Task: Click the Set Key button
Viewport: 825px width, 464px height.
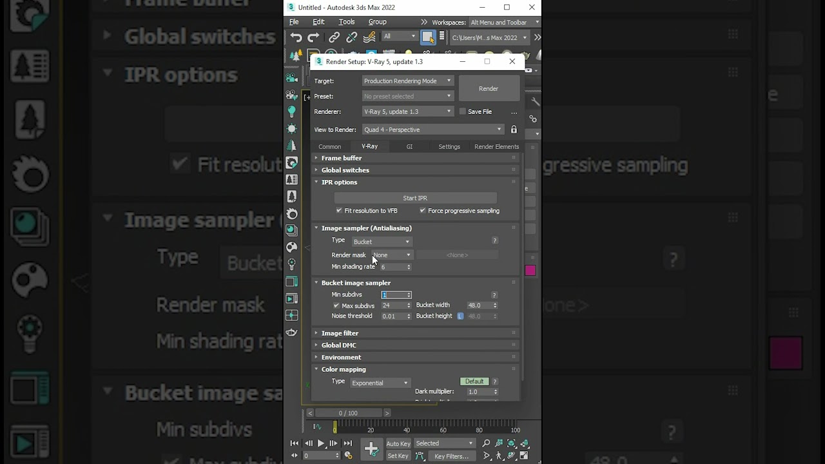Action: [x=398, y=456]
